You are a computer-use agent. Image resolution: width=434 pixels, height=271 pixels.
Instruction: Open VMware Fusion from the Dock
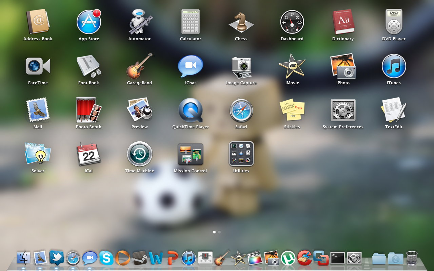[321, 258]
